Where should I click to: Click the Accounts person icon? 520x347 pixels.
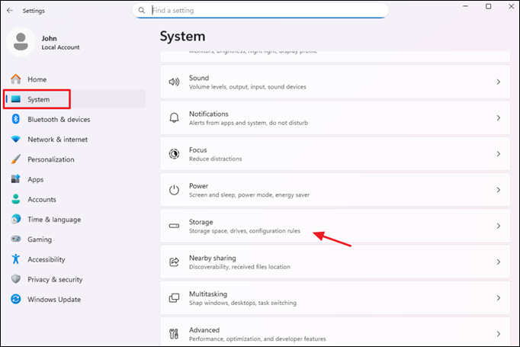click(15, 199)
